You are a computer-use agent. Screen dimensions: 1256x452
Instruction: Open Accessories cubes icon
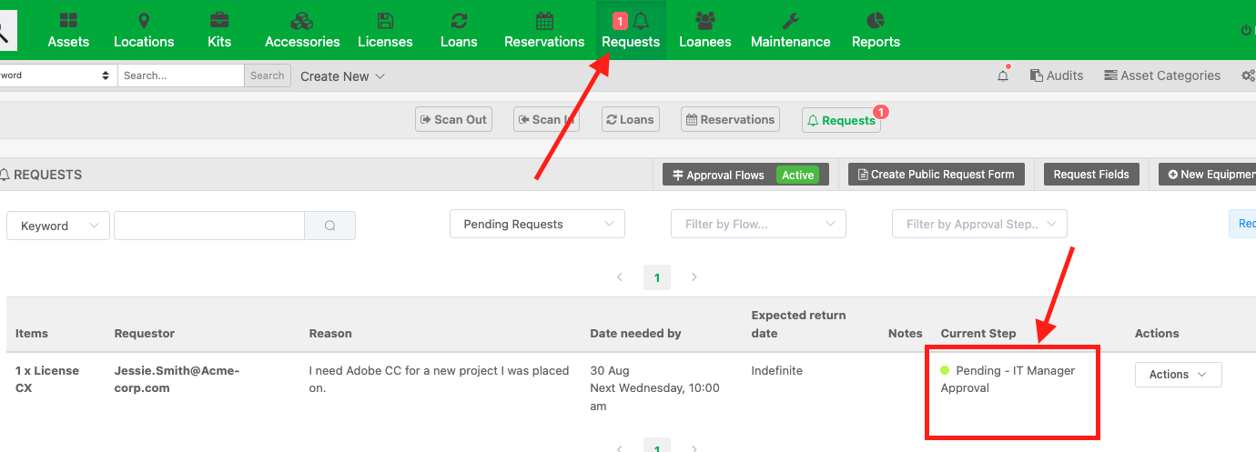[302, 20]
